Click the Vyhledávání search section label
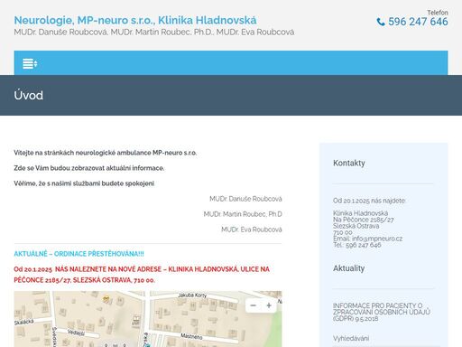 click(351, 338)
